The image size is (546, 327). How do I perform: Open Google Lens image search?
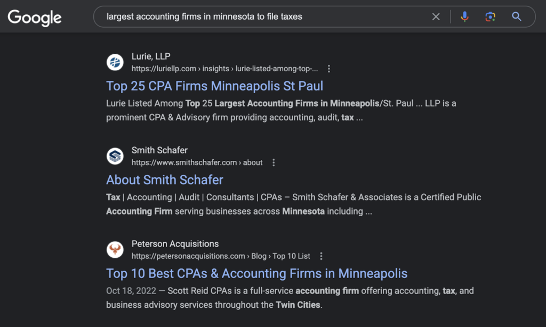point(491,17)
